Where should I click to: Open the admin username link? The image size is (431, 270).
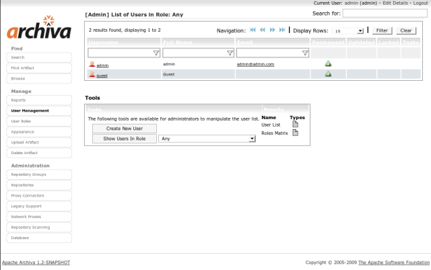tap(102, 65)
